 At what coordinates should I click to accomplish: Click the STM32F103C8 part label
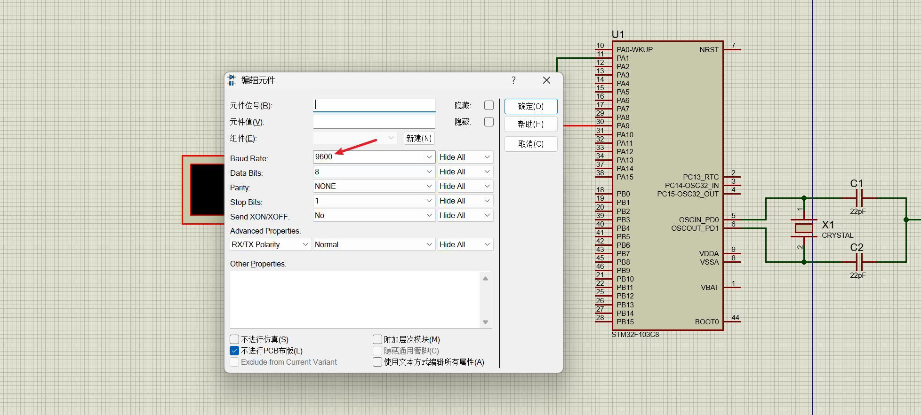[x=635, y=335]
